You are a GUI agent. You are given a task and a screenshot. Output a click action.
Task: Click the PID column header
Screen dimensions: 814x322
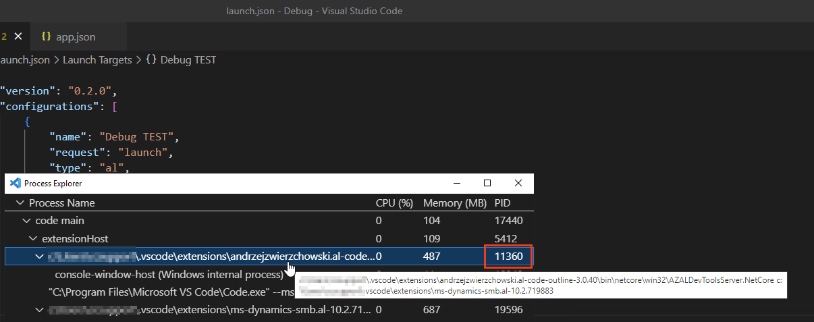click(x=503, y=203)
